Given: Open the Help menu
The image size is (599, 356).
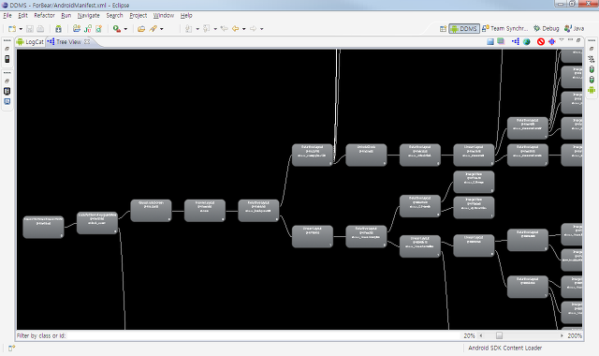Looking at the screenshot, I should (186, 16).
